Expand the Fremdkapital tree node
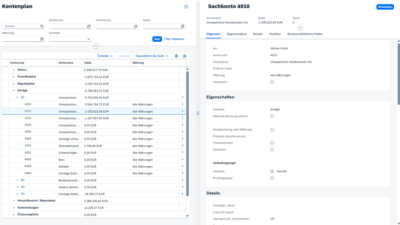The image size is (400, 225). pos(14,77)
